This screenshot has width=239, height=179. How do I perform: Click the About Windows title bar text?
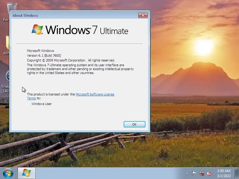[x=25, y=16]
